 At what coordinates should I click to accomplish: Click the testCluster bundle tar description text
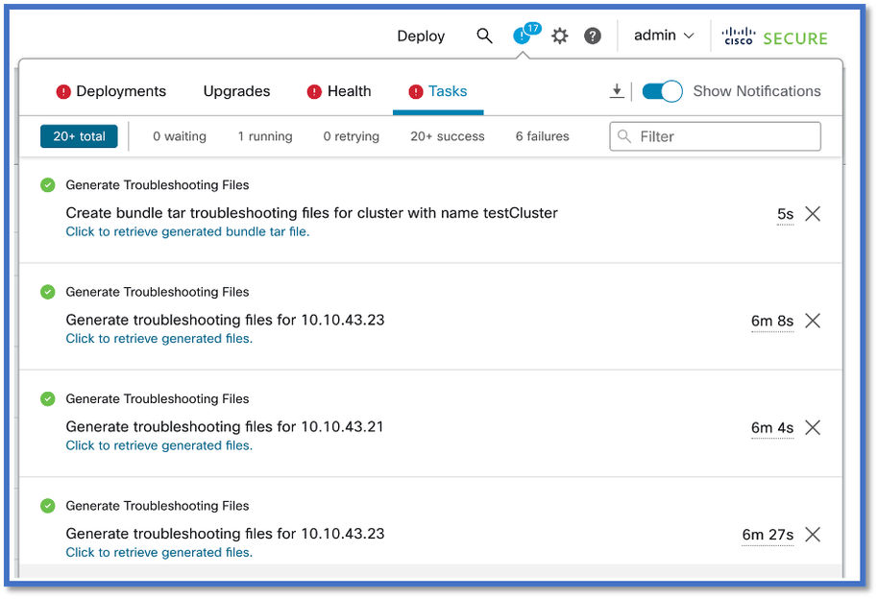(x=312, y=213)
